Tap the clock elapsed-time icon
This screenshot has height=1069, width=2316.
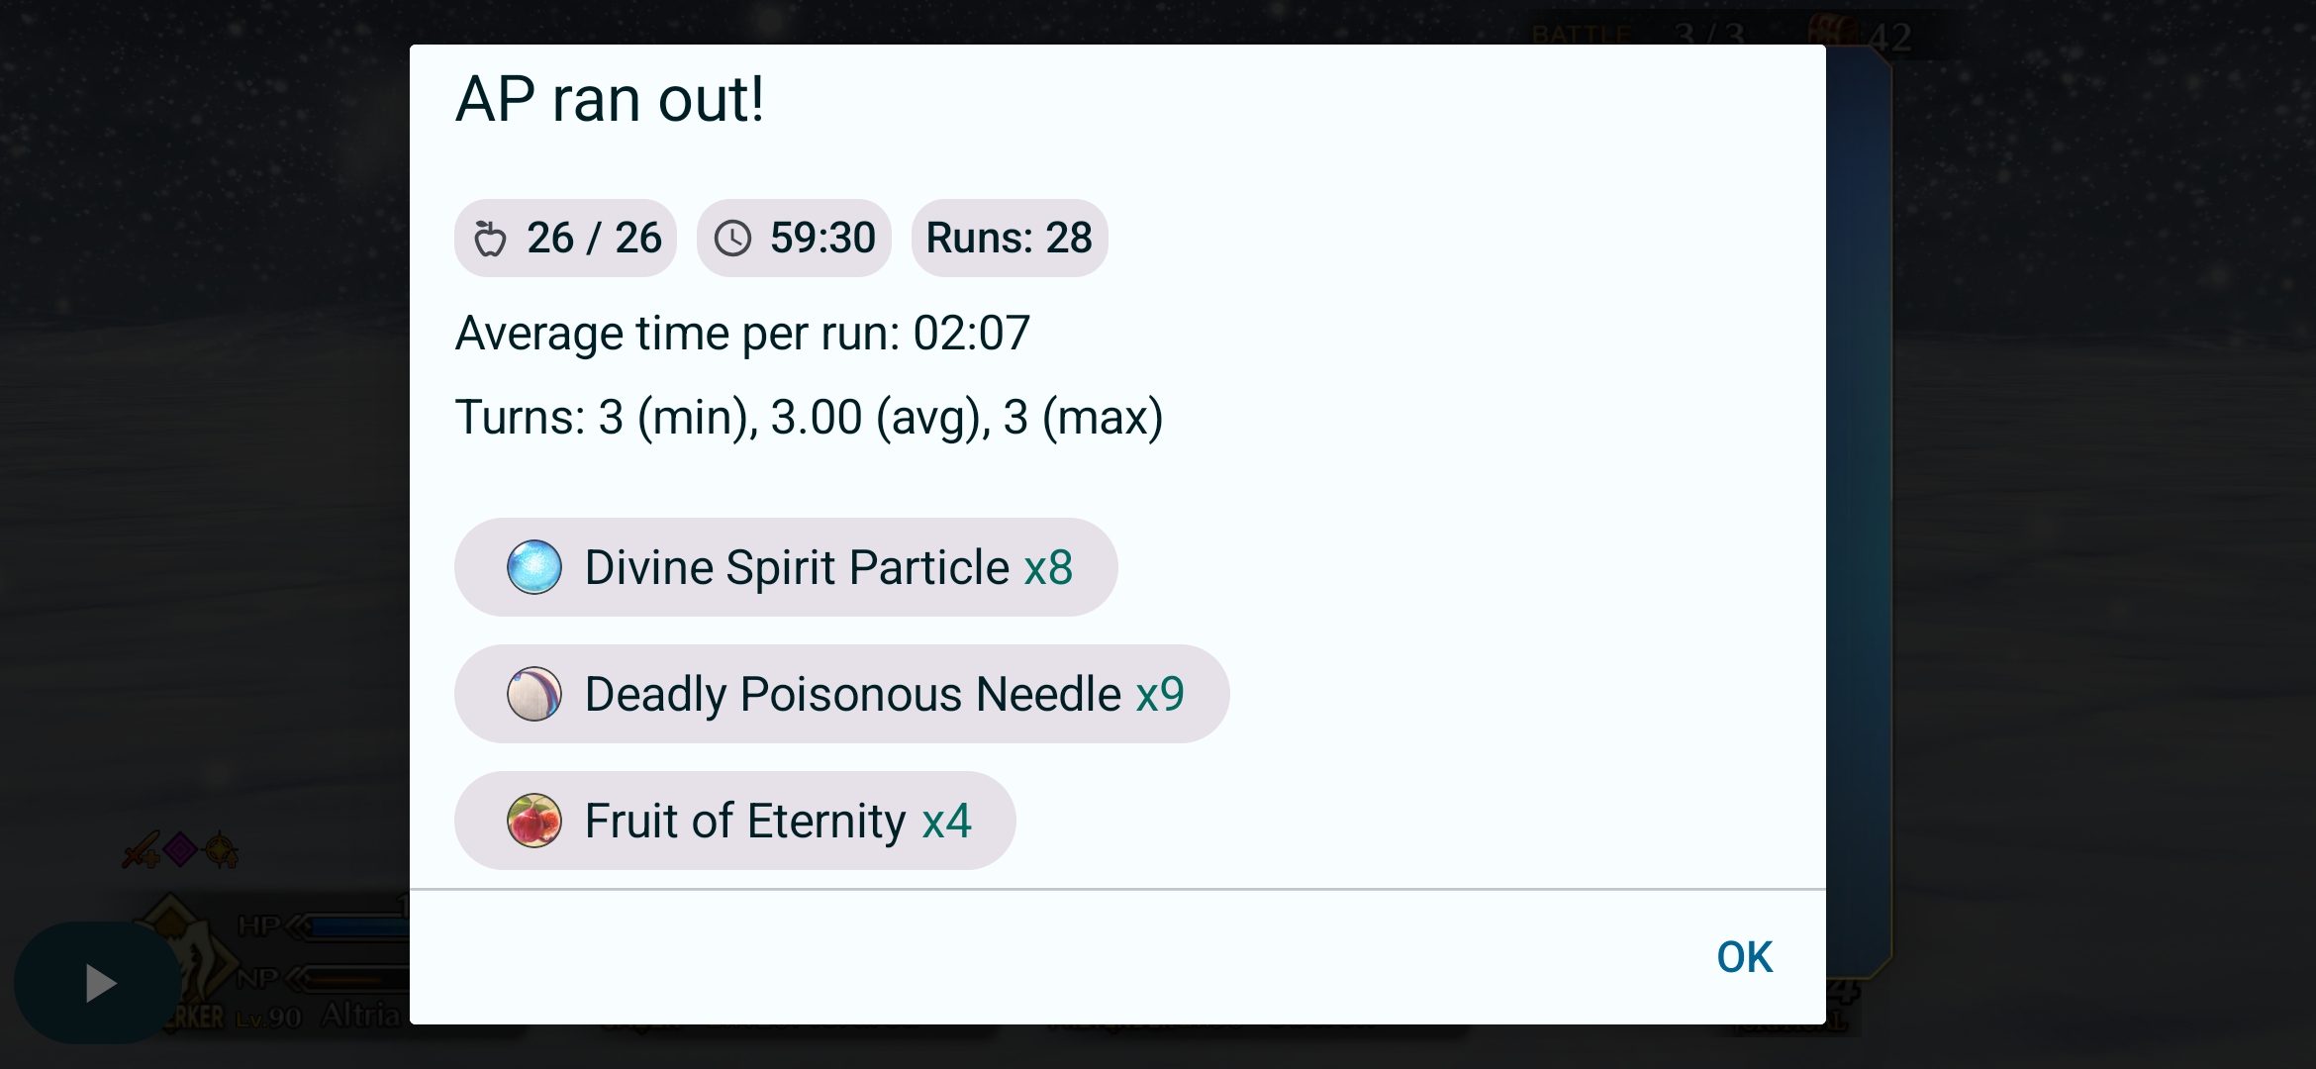(x=733, y=239)
